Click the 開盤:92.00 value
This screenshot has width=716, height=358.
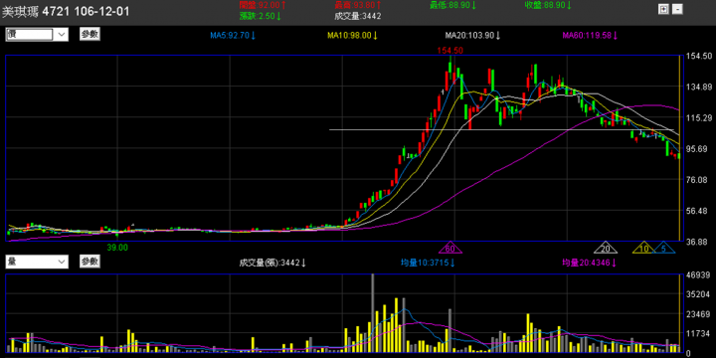(263, 5)
